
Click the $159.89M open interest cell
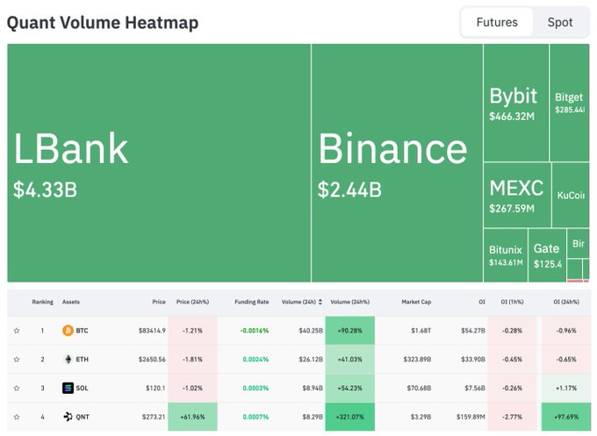click(471, 417)
